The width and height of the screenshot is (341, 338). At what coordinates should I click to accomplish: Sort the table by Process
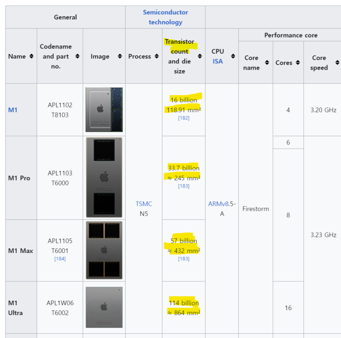click(x=156, y=56)
